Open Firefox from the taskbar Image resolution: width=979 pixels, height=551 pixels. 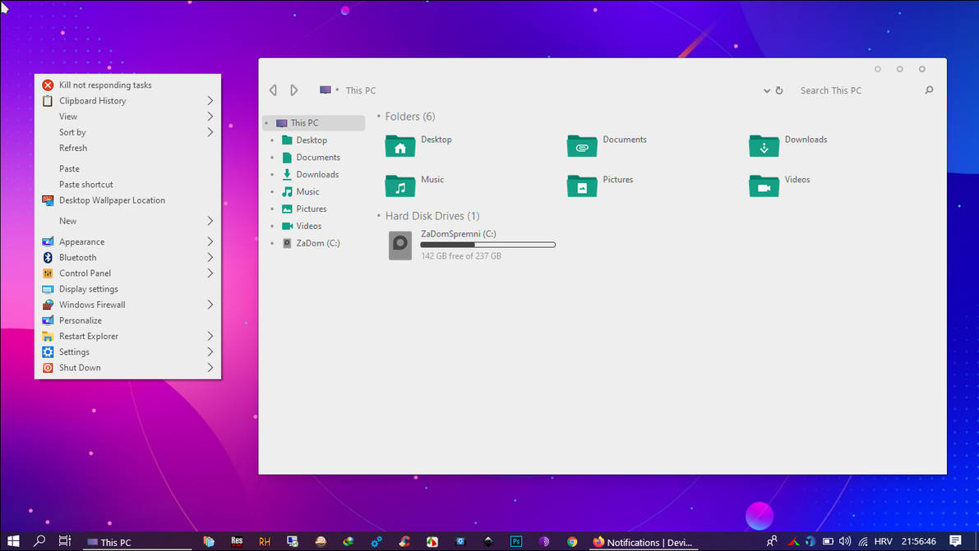tap(598, 540)
